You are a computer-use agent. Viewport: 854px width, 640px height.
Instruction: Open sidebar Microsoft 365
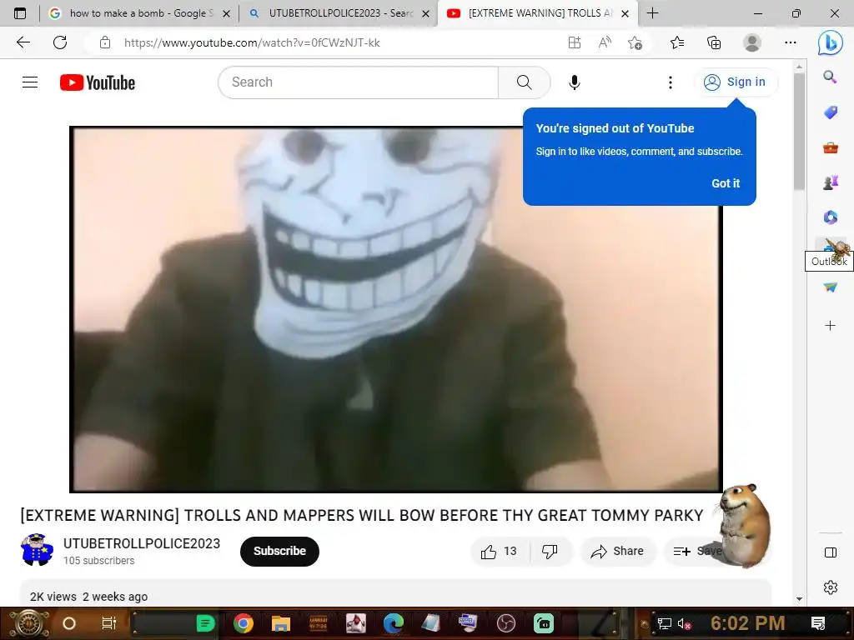(x=830, y=217)
